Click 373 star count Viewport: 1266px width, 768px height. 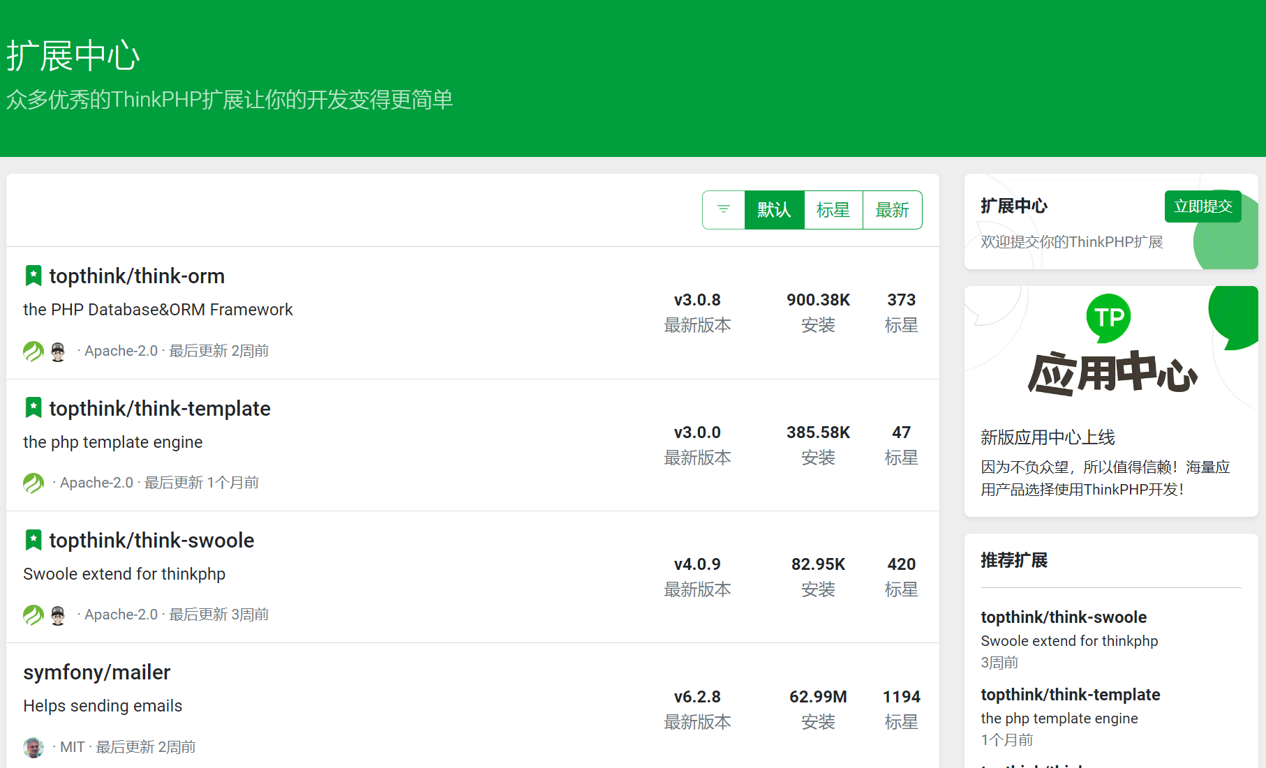point(901,300)
